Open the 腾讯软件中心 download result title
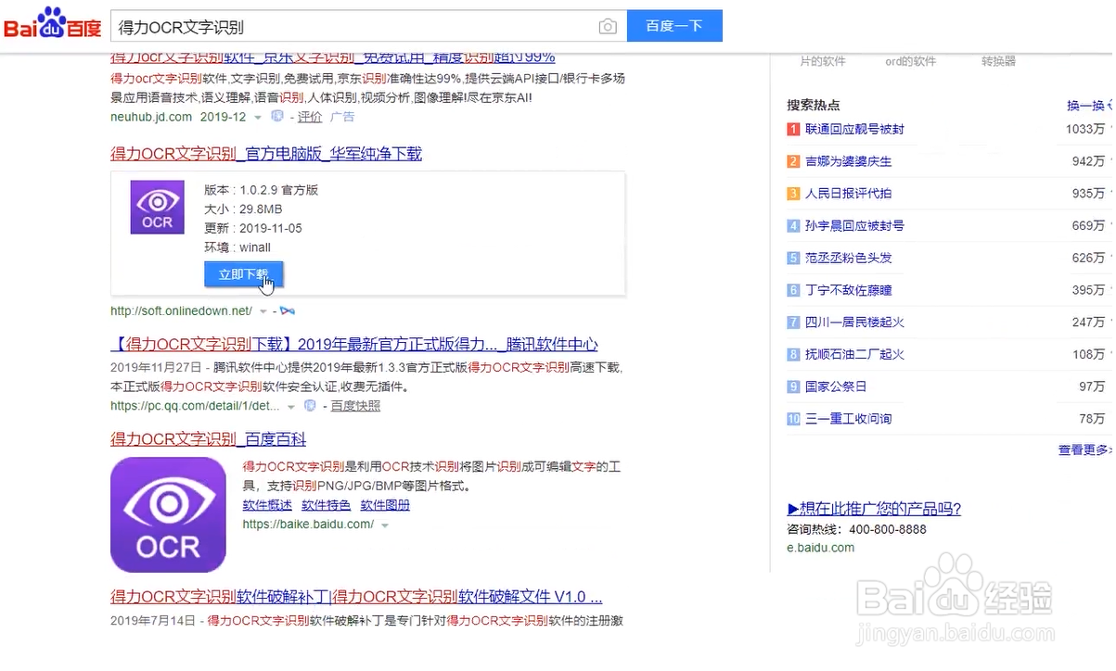The image size is (1116, 671). (x=354, y=345)
